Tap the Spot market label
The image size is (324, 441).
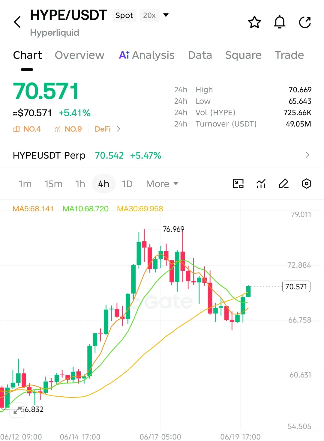(124, 15)
